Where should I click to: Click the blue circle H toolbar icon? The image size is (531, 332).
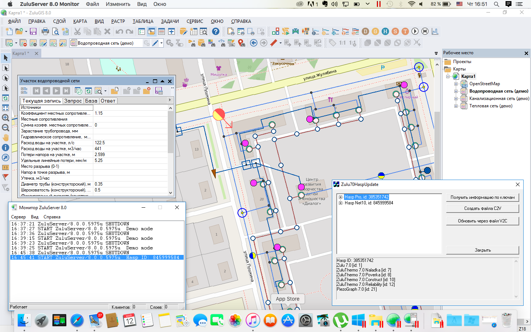[385, 31]
